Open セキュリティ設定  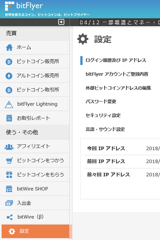pos(103,115)
